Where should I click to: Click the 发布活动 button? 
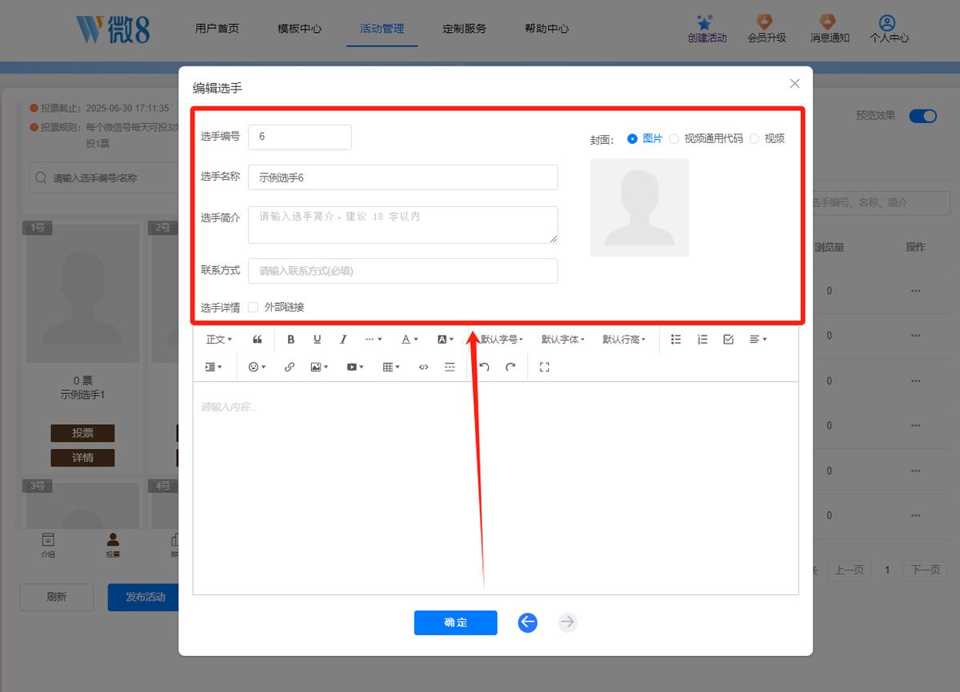pos(143,597)
